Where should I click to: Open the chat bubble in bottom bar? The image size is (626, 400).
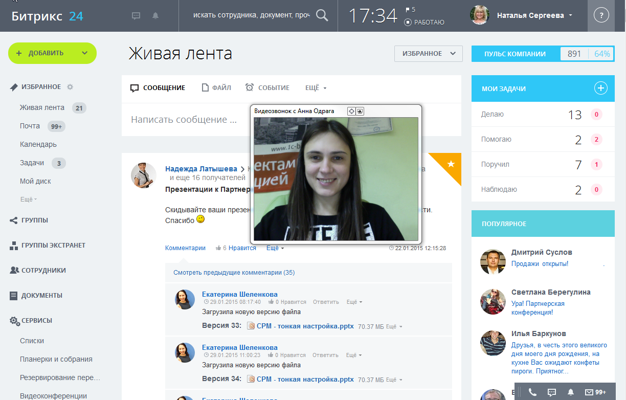click(552, 392)
